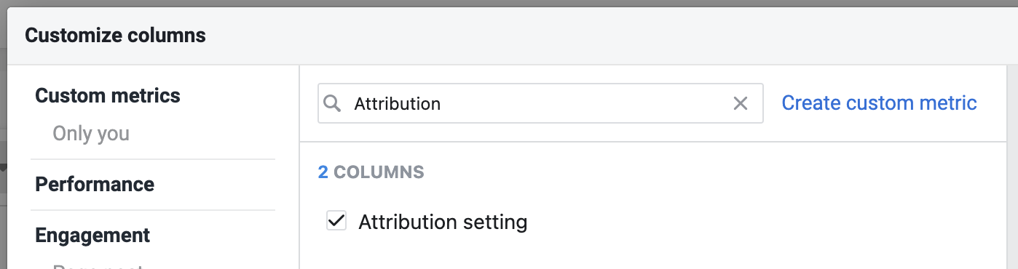Image resolution: width=1018 pixels, height=269 pixels.
Task: Go to the Engagement category
Action: (92, 236)
